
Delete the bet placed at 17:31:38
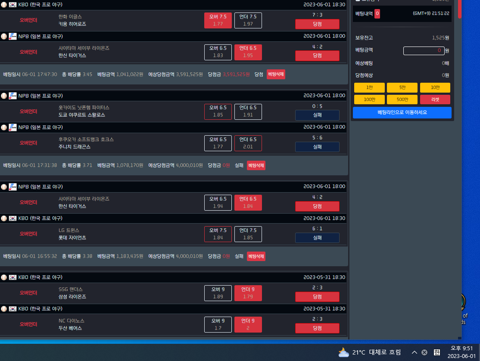[256, 165]
